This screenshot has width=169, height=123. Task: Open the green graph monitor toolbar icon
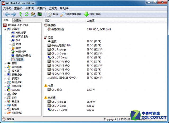point(40,14)
